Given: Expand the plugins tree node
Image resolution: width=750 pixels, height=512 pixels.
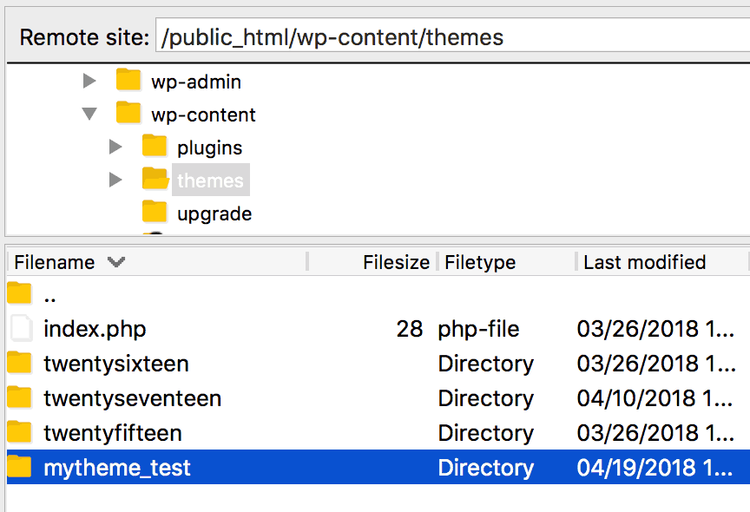Looking at the screenshot, I should (x=115, y=147).
